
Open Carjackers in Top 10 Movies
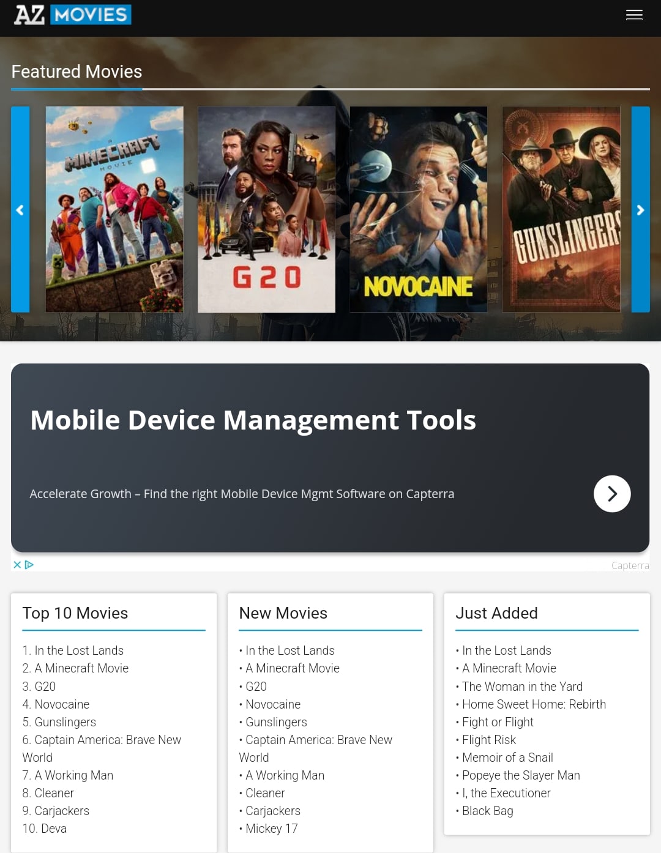pyautogui.click(x=62, y=811)
